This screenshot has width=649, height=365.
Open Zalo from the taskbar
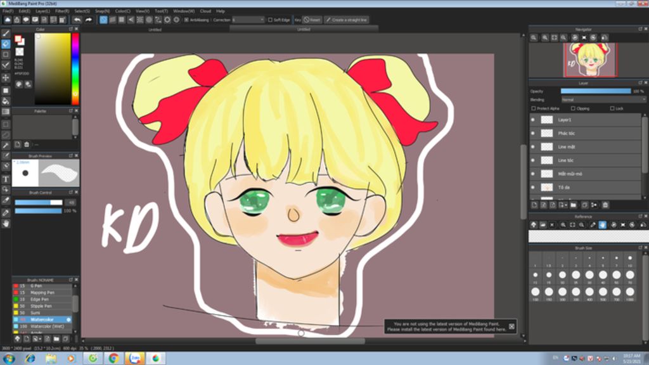click(x=134, y=358)
